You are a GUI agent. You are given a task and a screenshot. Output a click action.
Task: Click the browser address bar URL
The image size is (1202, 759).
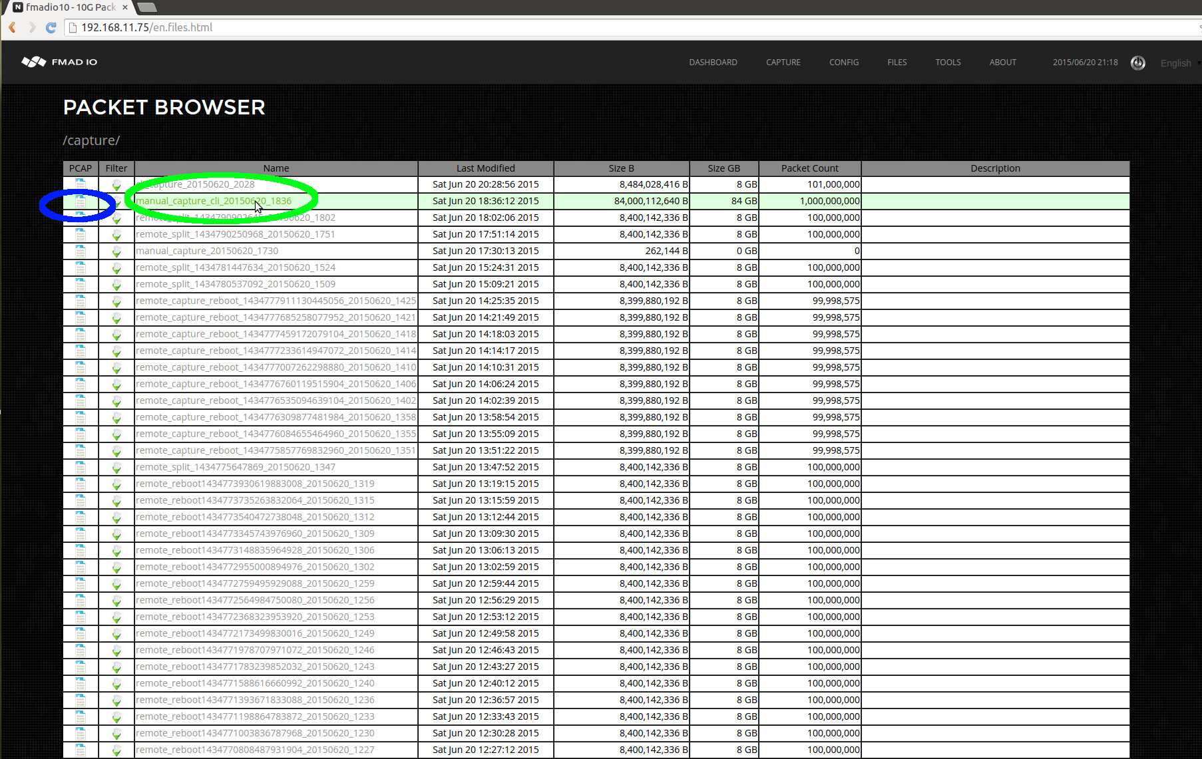tap(146, 27)
